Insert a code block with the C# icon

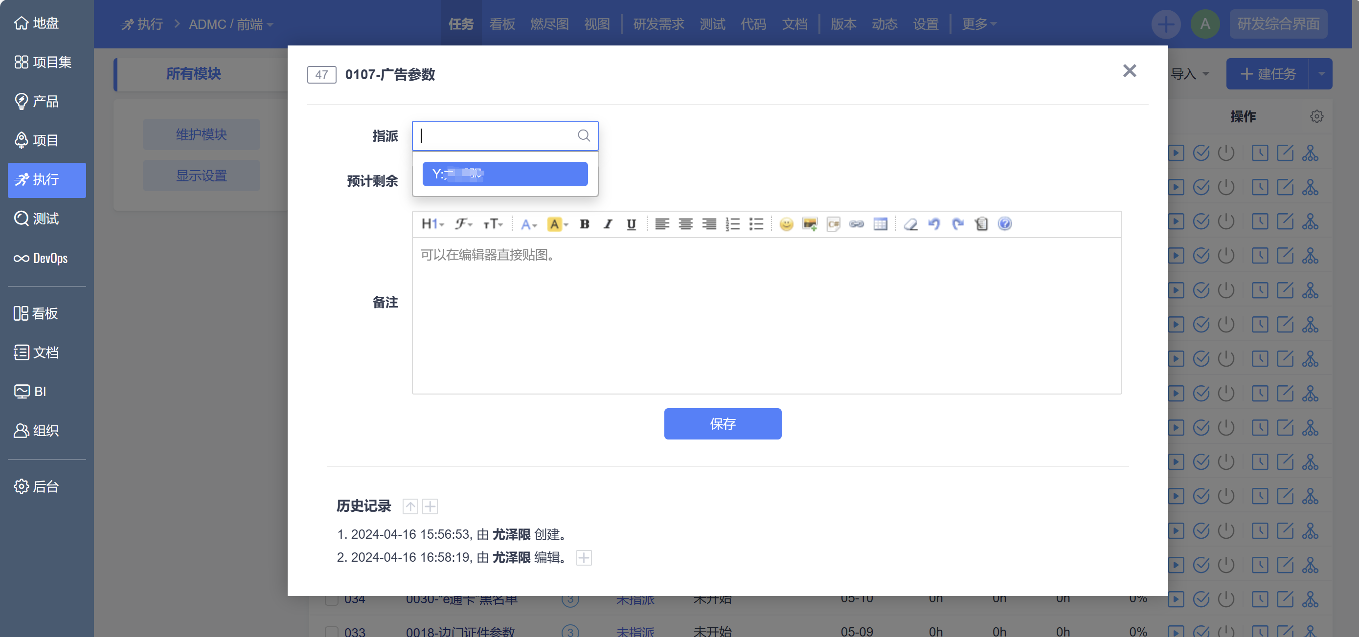pyautogui.click(x=833, y=224)
